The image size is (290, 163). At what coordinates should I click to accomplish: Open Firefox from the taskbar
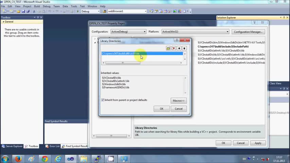tap(18, 159)
